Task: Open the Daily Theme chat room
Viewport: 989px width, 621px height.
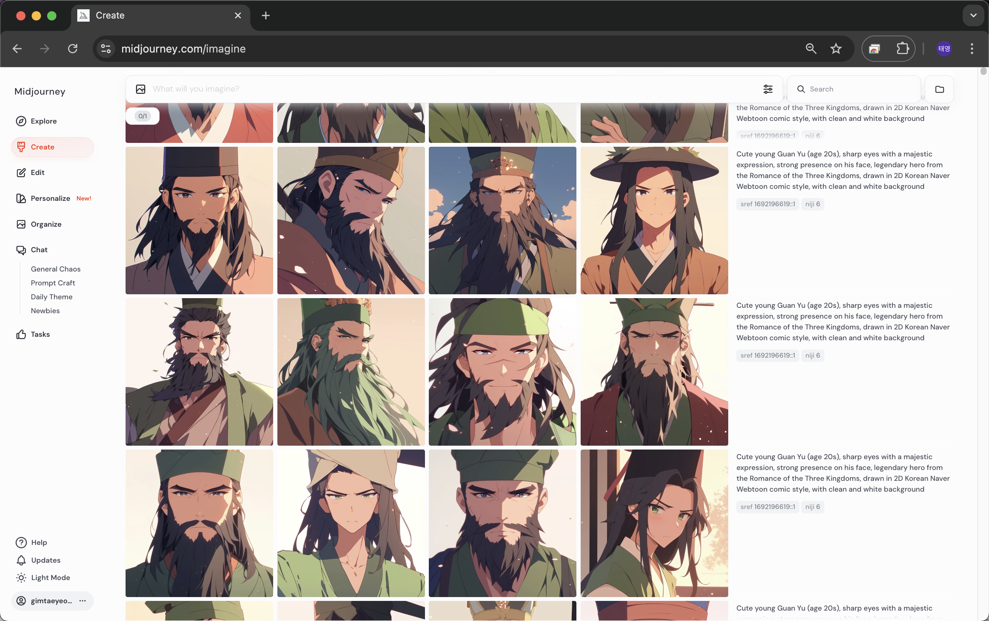Action: tap(52, 297)
